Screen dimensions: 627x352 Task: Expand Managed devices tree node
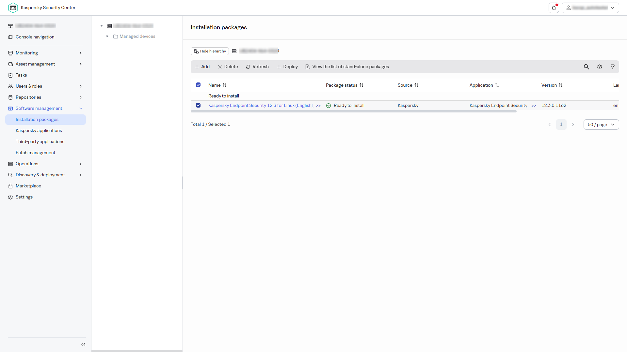pos(107,36)
